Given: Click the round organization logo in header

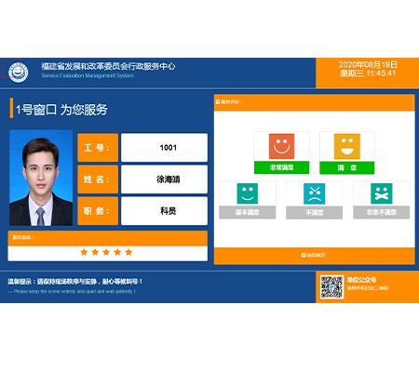Looking at the screenshot, I should click(18, 73).
